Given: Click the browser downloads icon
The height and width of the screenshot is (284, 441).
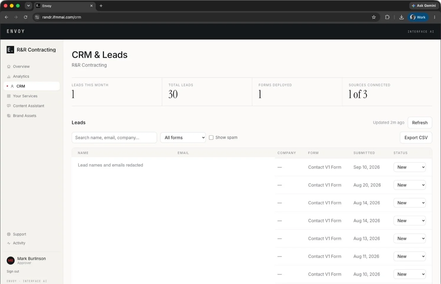Looking at the screenshot, I should click(x=401, y=17).
